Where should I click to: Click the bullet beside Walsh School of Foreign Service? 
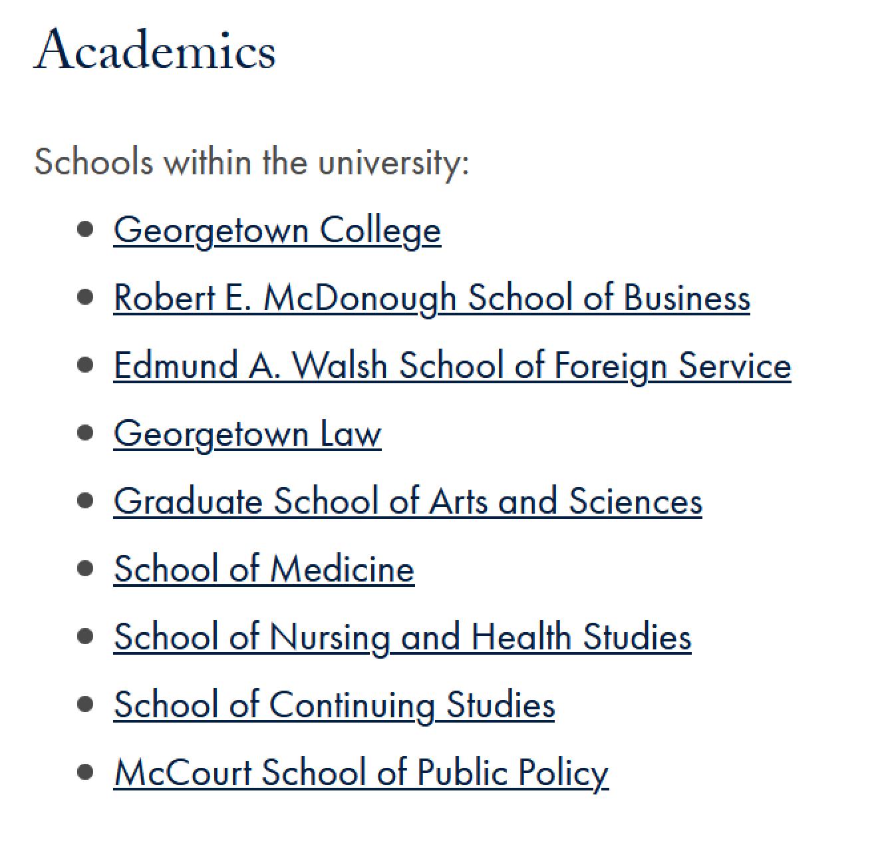point(85,365)
